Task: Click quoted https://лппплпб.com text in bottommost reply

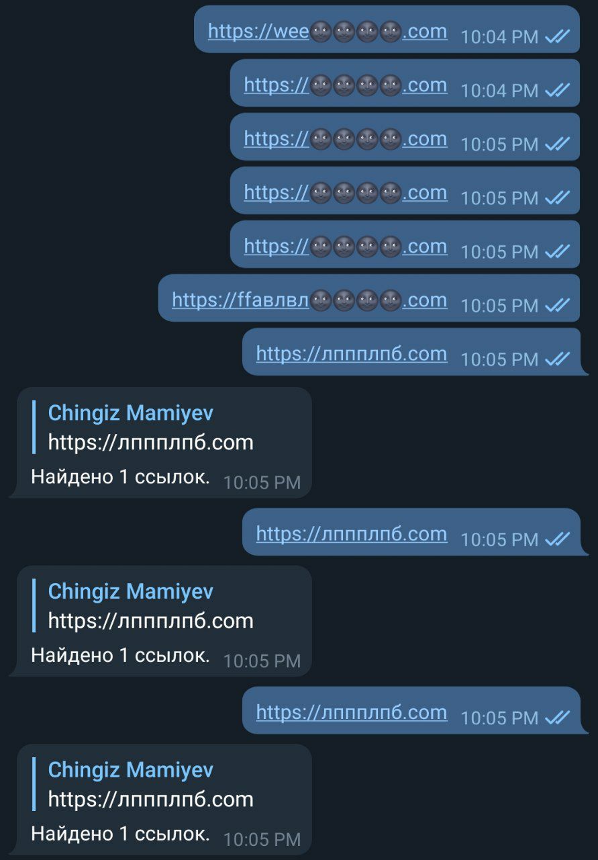Action: pos(151,800)
